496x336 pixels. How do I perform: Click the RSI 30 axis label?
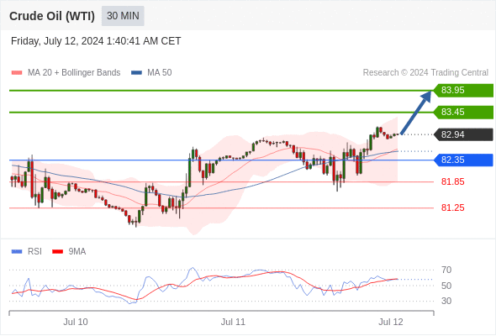click(x=446, y=301)
